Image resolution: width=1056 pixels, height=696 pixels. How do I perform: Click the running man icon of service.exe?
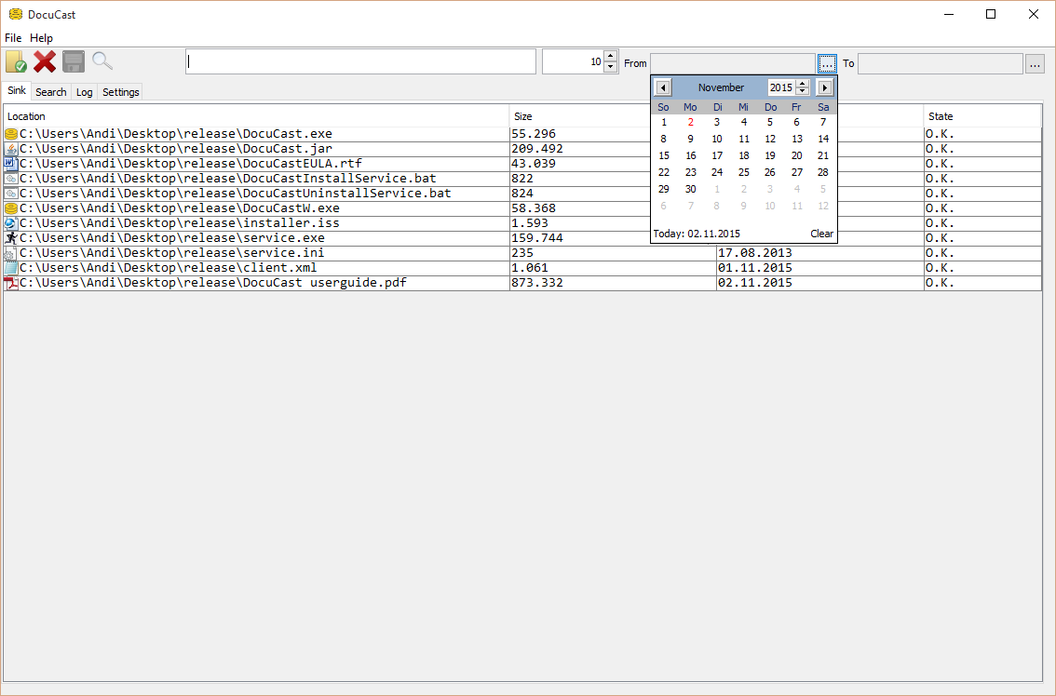point(11,237)
